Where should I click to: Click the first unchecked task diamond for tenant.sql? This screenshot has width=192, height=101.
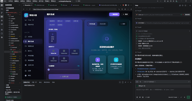coord(137,41)
